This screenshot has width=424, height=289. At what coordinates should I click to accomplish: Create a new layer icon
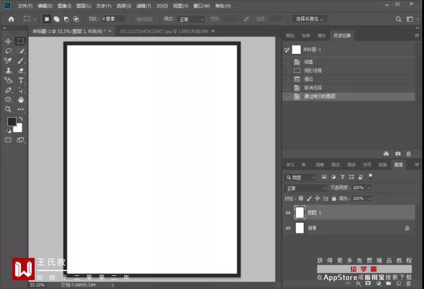pos(399,284)
